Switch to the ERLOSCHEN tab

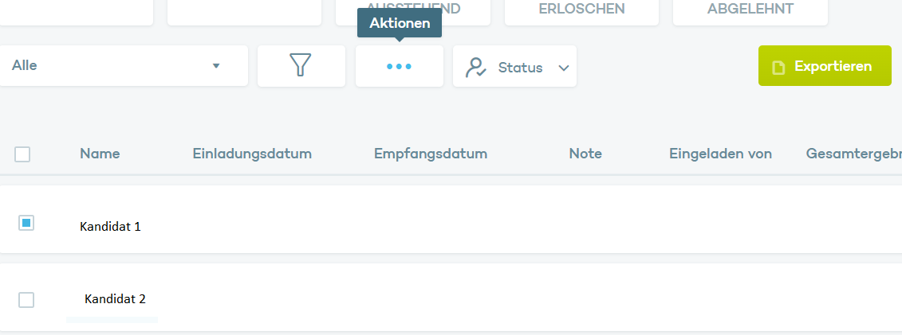581,10
